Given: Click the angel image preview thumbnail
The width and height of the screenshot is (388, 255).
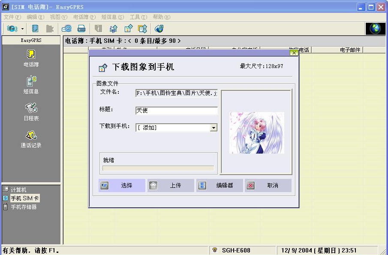Looking at the screenshot, I should (256, 132).
